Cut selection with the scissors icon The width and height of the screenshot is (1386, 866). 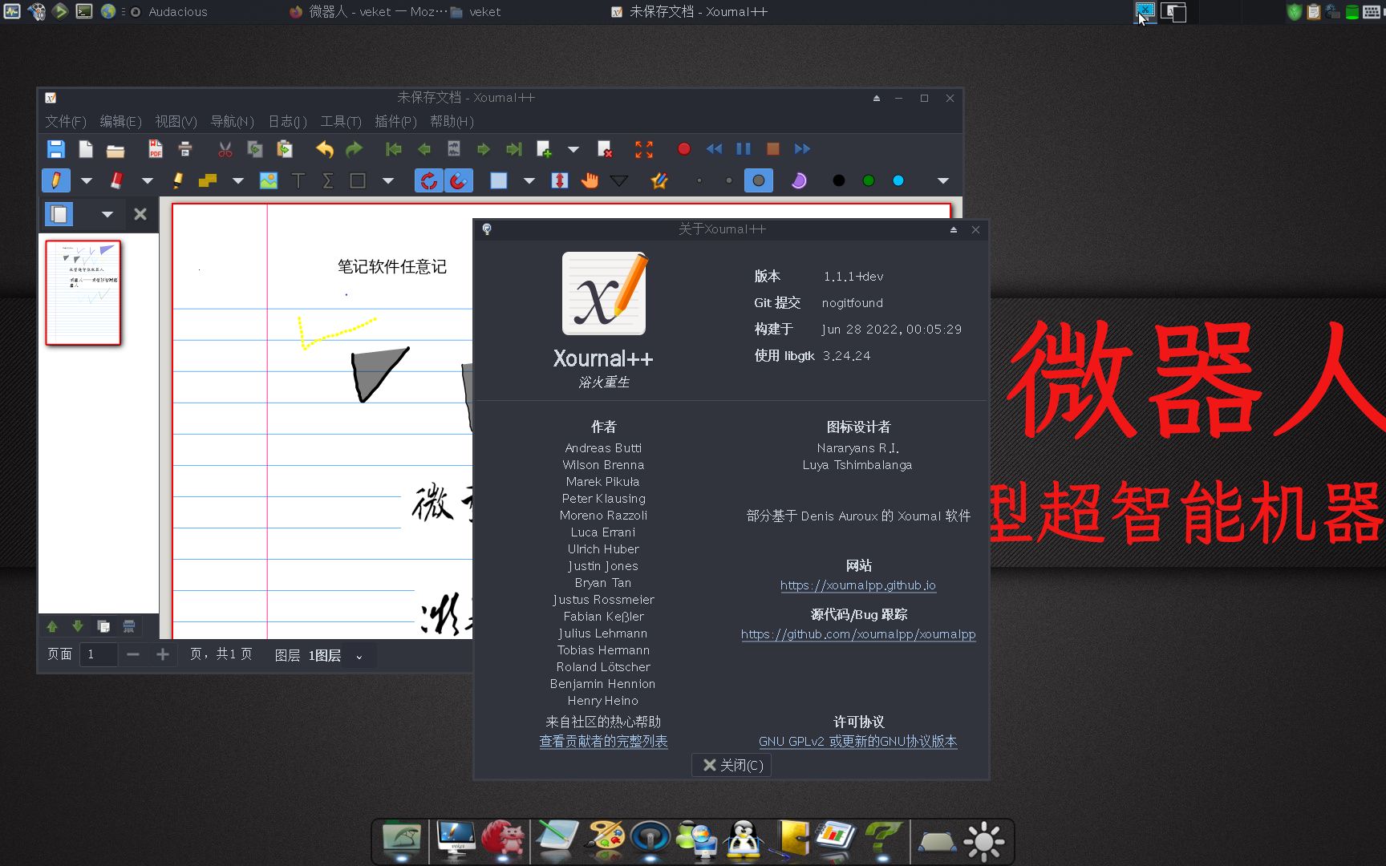coord(225,149)
